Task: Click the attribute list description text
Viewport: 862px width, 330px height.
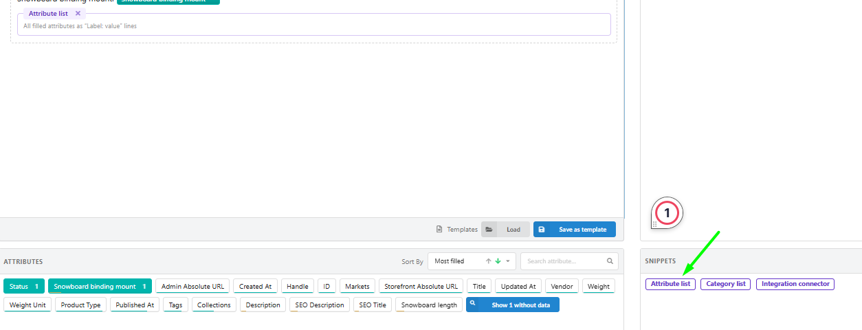Action: point(80,26)
